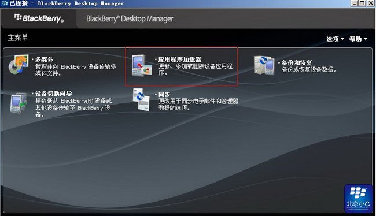Viewport: 376px width, 216px height.
Task: Click description 更改用于同步电子邮件和管理器数据的选项
Action: point(198,105)
